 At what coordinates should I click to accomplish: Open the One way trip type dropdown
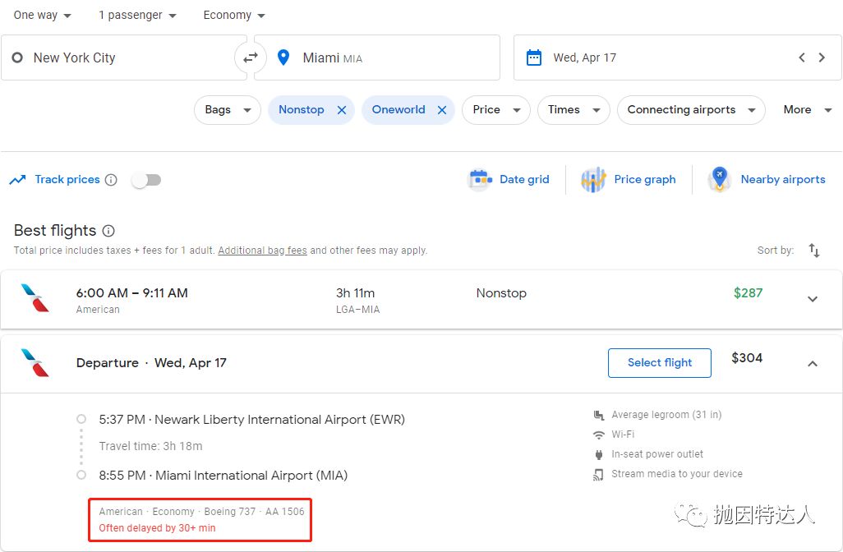pos(43,15)
